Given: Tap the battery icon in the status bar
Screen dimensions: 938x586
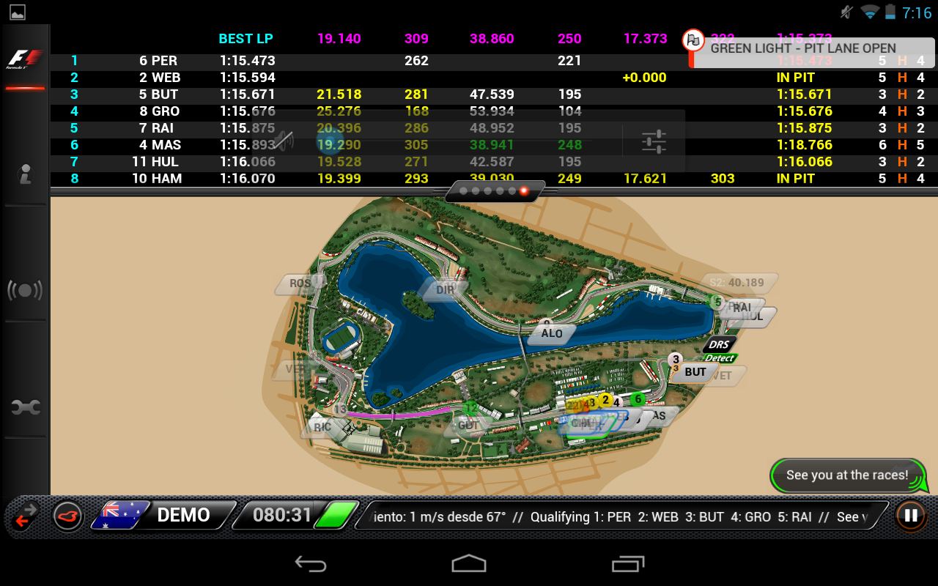Looking at the screenshot, I should [x=890, y=12].
